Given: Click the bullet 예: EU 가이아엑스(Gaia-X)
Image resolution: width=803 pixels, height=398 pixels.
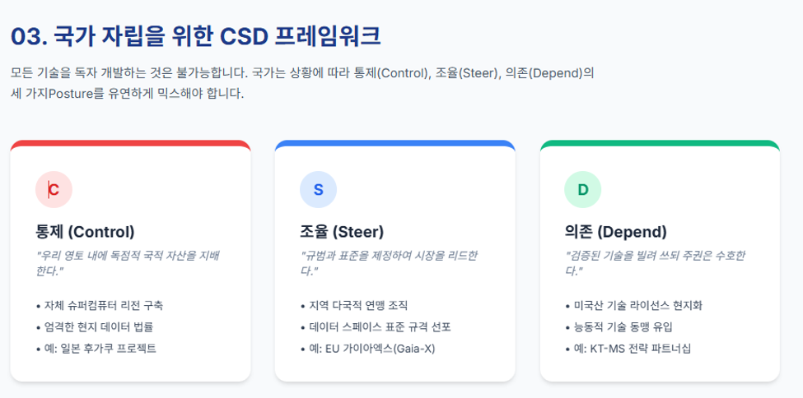Looking at the screenshot, I should coord(367,349).
